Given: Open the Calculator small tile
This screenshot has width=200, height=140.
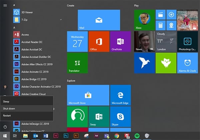Looking at the screenshot, I should click(x=161, y=25).
